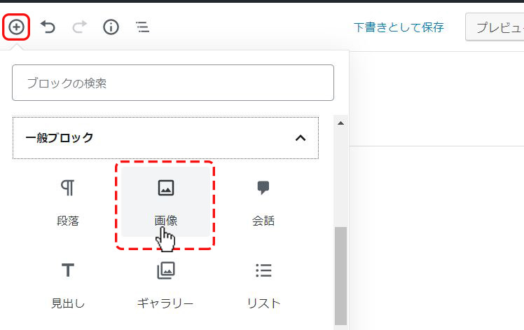Click the scrollbar up arrow
The height and width of the screenshot is (330, 524).
tap(341, 123)
